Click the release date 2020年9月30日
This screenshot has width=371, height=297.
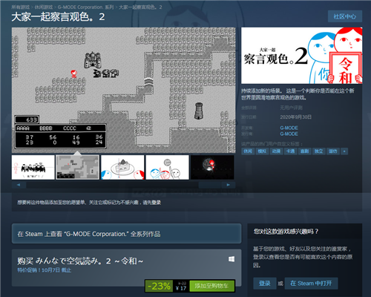296,117
